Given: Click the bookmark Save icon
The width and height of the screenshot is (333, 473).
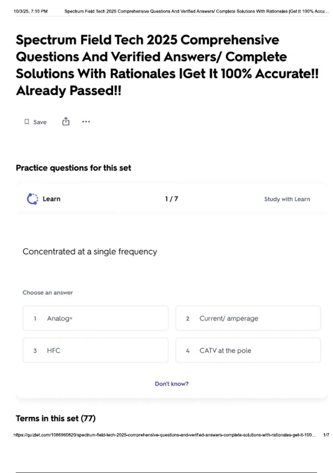Looking at the screenshot, I should coord(27,122).
